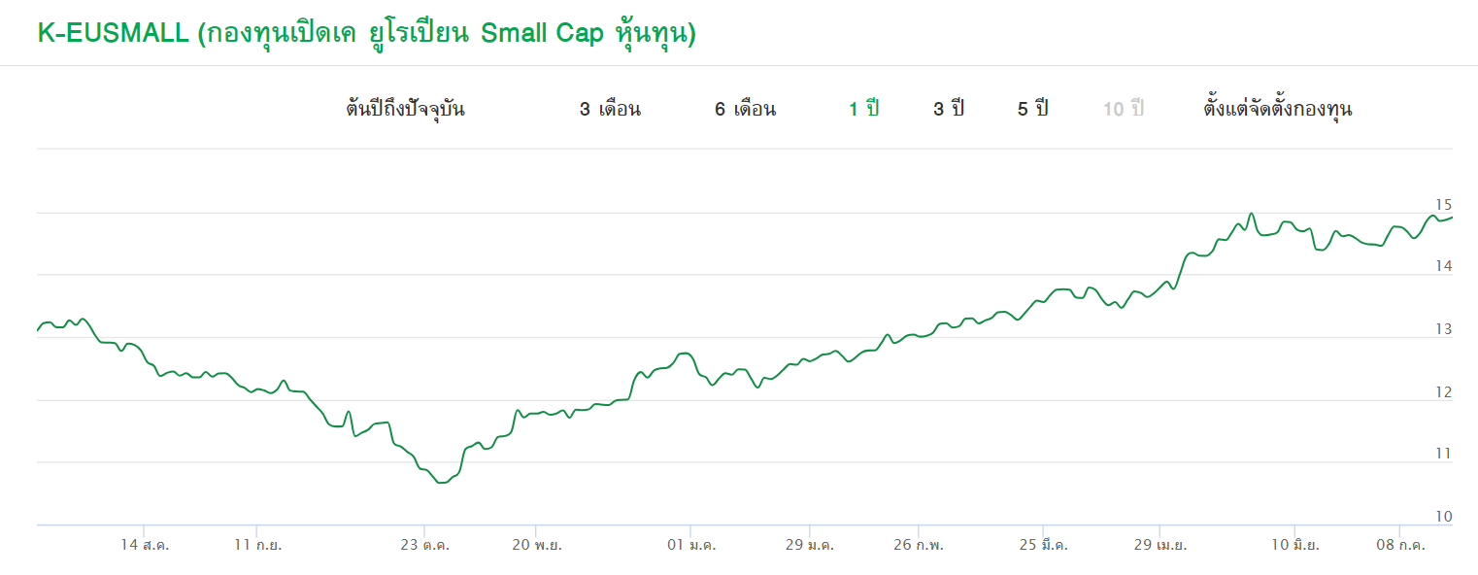Change chart range to 3 ปี
The width and height of the screenshot is (1478, 575).
(x=949, y=109)
